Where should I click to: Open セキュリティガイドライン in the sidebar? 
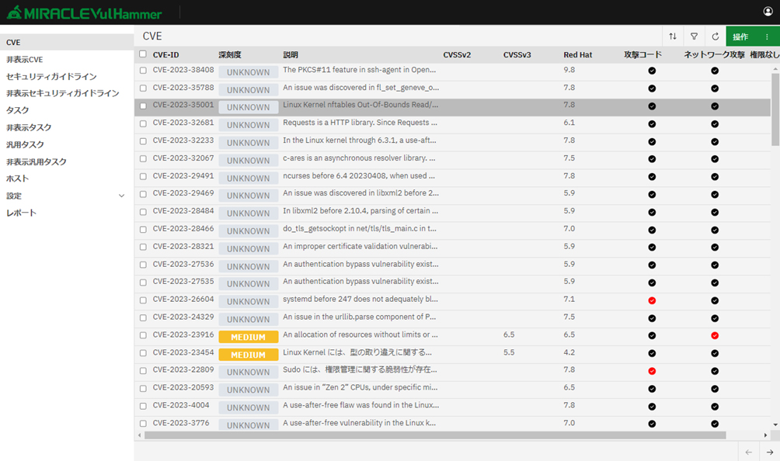(51, 77)
